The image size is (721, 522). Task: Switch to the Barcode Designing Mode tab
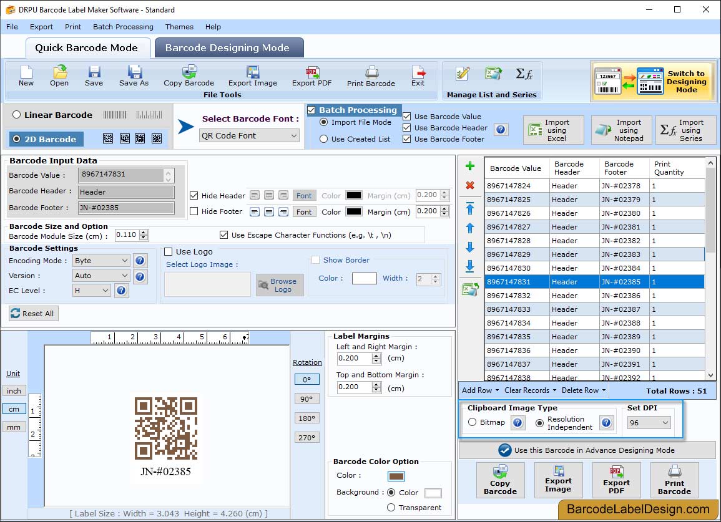pyautogui.click(x=229, y=48)
